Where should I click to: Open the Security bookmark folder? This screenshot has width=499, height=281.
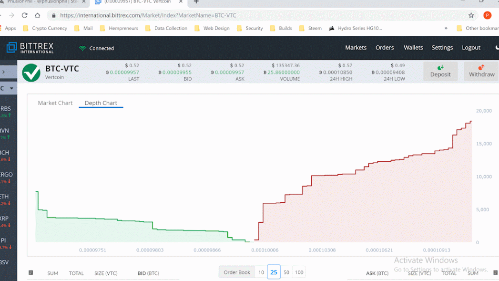click(250, 28)
